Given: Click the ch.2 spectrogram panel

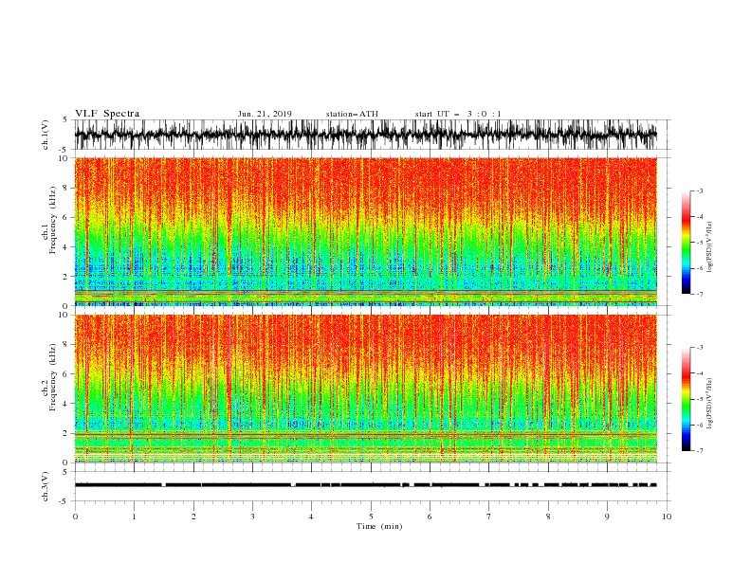Looking at the screenshot, I should tap(366, 389).
